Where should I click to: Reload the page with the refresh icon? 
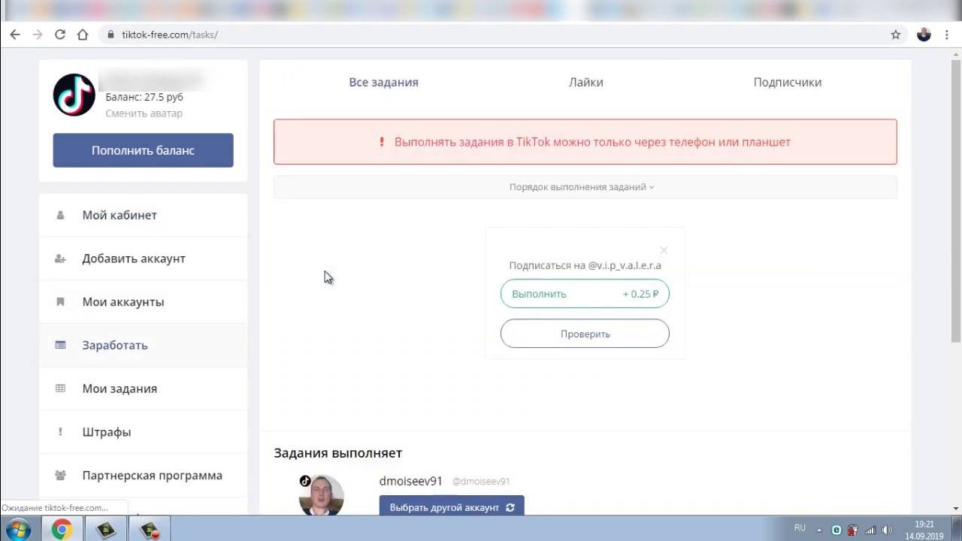tap(60, 35)
